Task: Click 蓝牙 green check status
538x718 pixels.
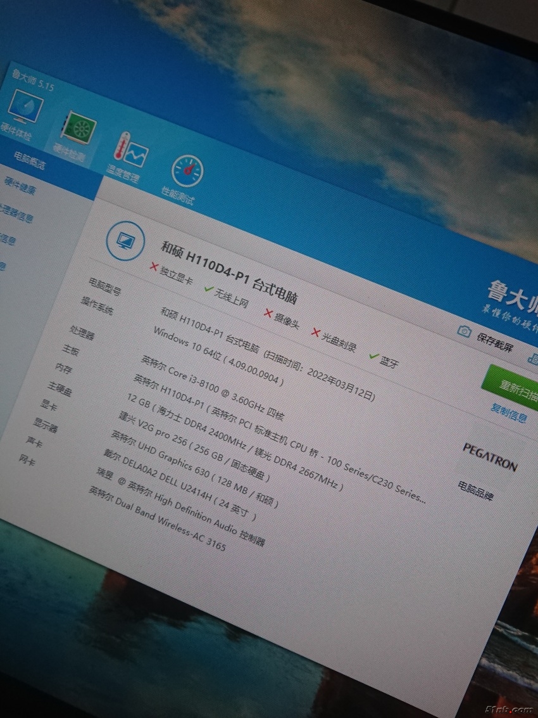Action: click(384, 360)
